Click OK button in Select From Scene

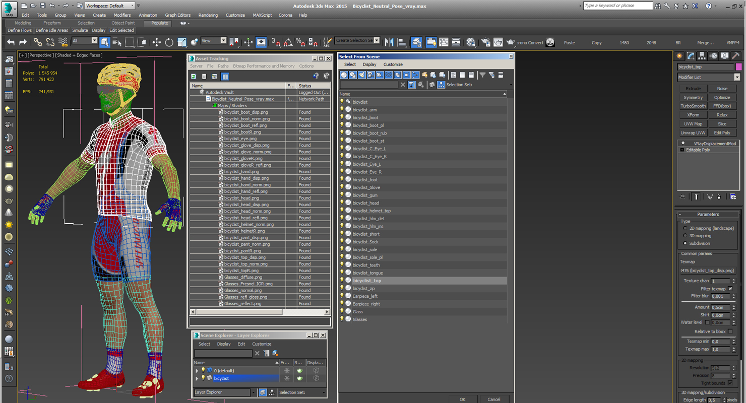pyautogui.click(x=462, y=399)
